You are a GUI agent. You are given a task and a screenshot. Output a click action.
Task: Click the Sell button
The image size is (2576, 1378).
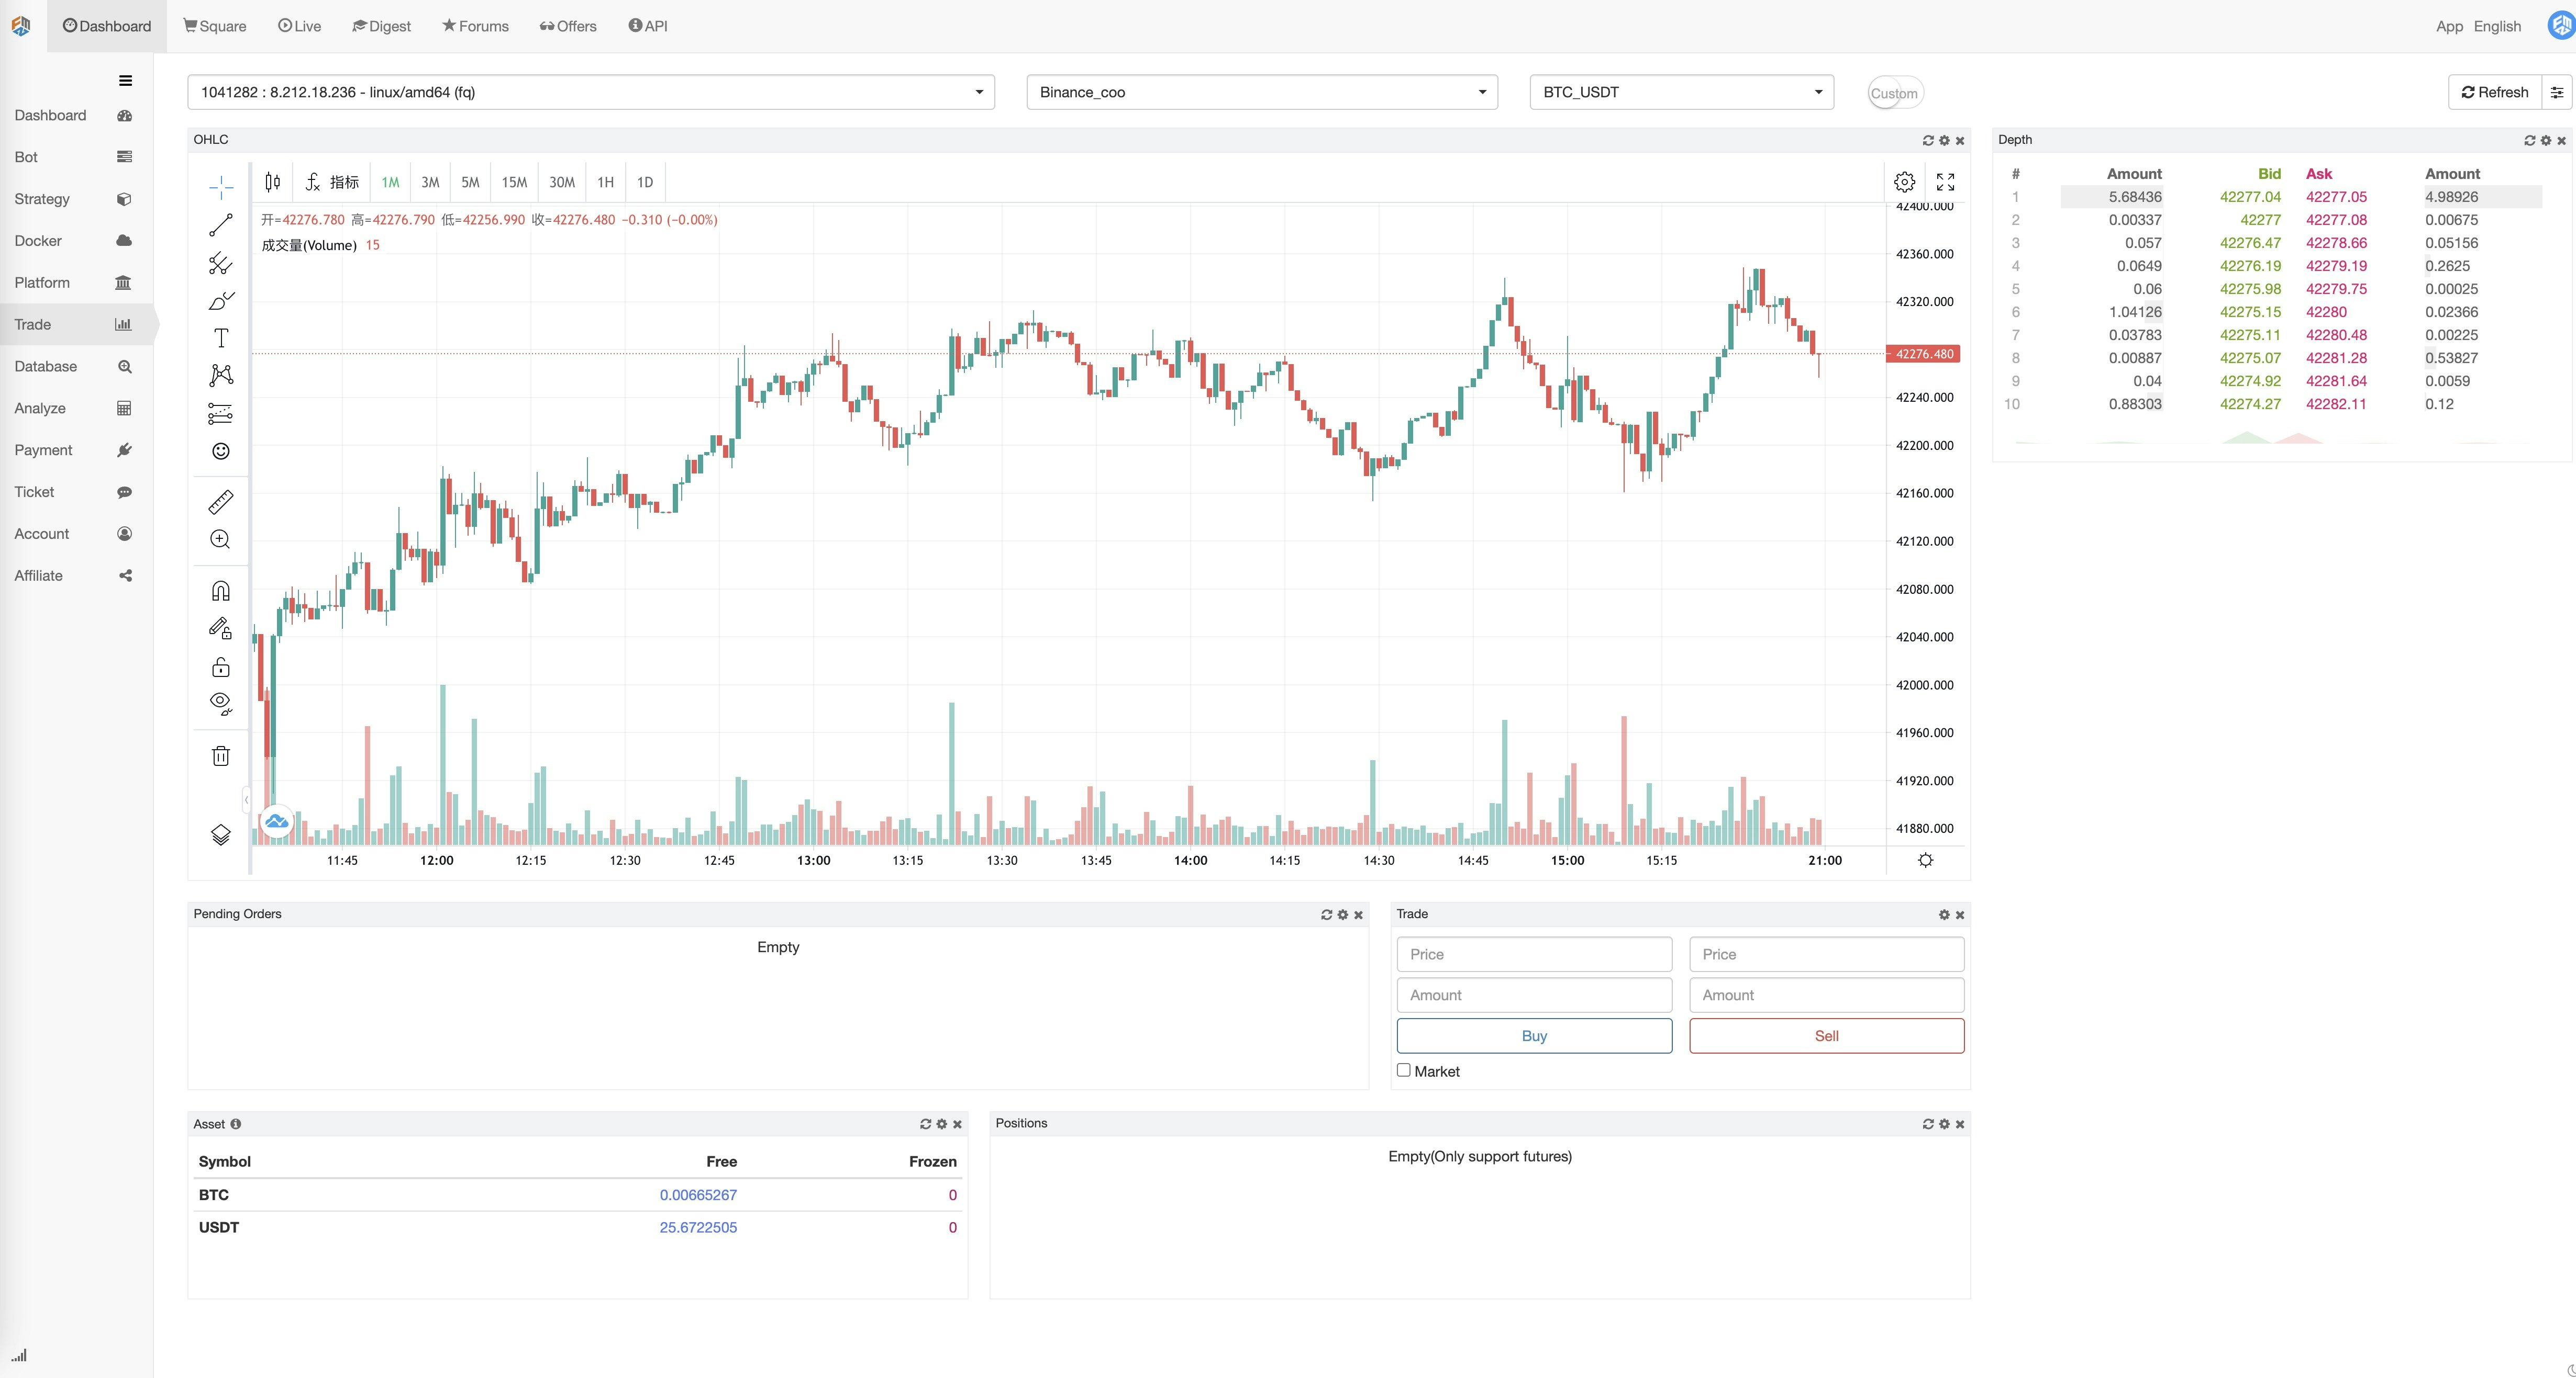click(x=1827, y=1036)
